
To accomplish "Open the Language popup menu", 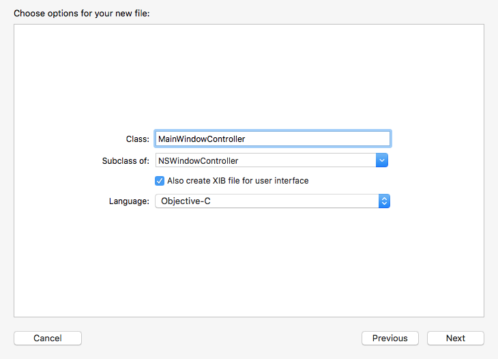I will (x=272, y=201).
